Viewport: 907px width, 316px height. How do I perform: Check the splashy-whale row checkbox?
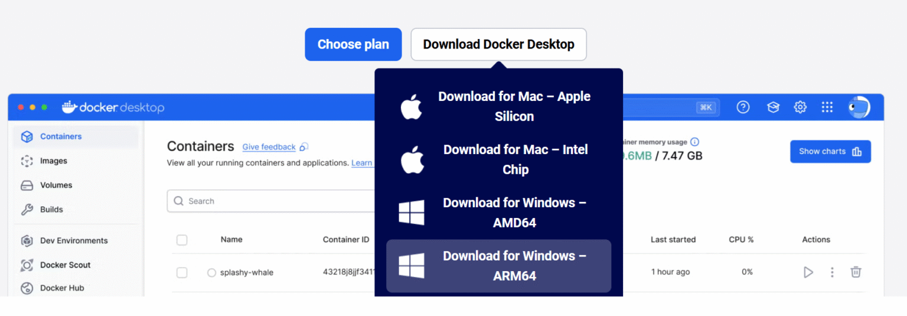(x=182, y=272)
